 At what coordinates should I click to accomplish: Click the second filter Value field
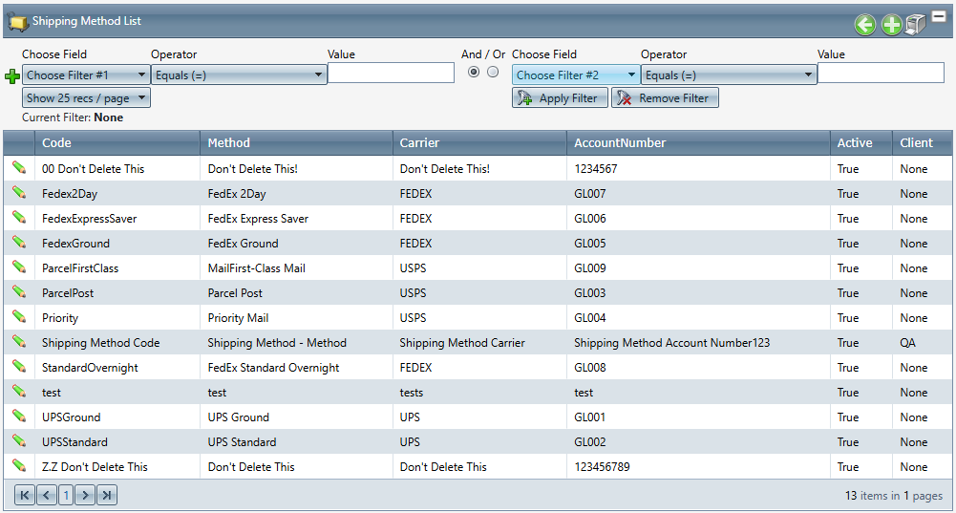(x=881, y=74)
